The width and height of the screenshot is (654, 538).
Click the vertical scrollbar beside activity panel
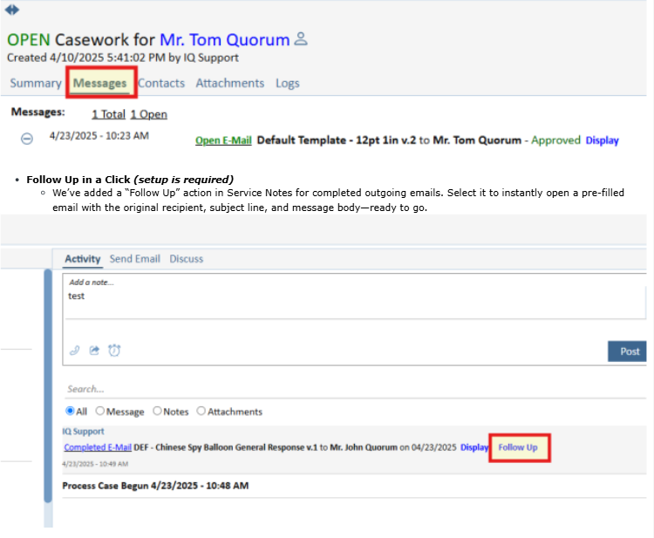48,385
